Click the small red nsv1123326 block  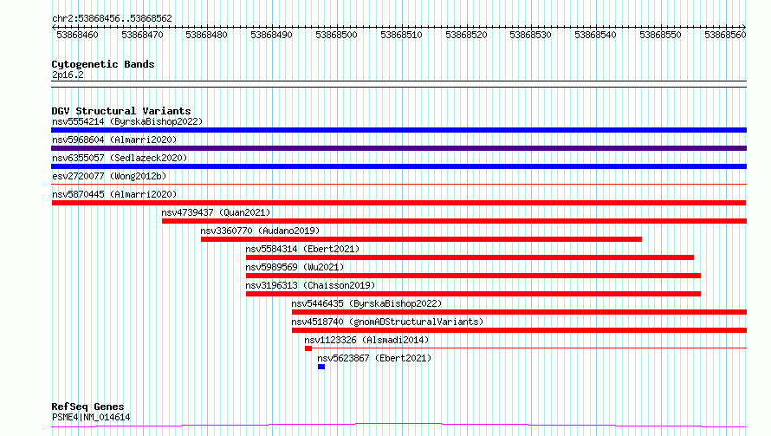(x=308, y=348)
